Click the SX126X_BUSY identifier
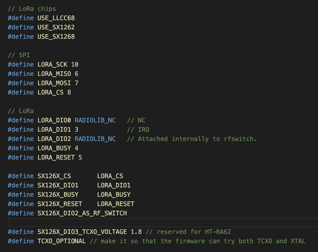This screenshot has height=252, width=318. point(58,195)
